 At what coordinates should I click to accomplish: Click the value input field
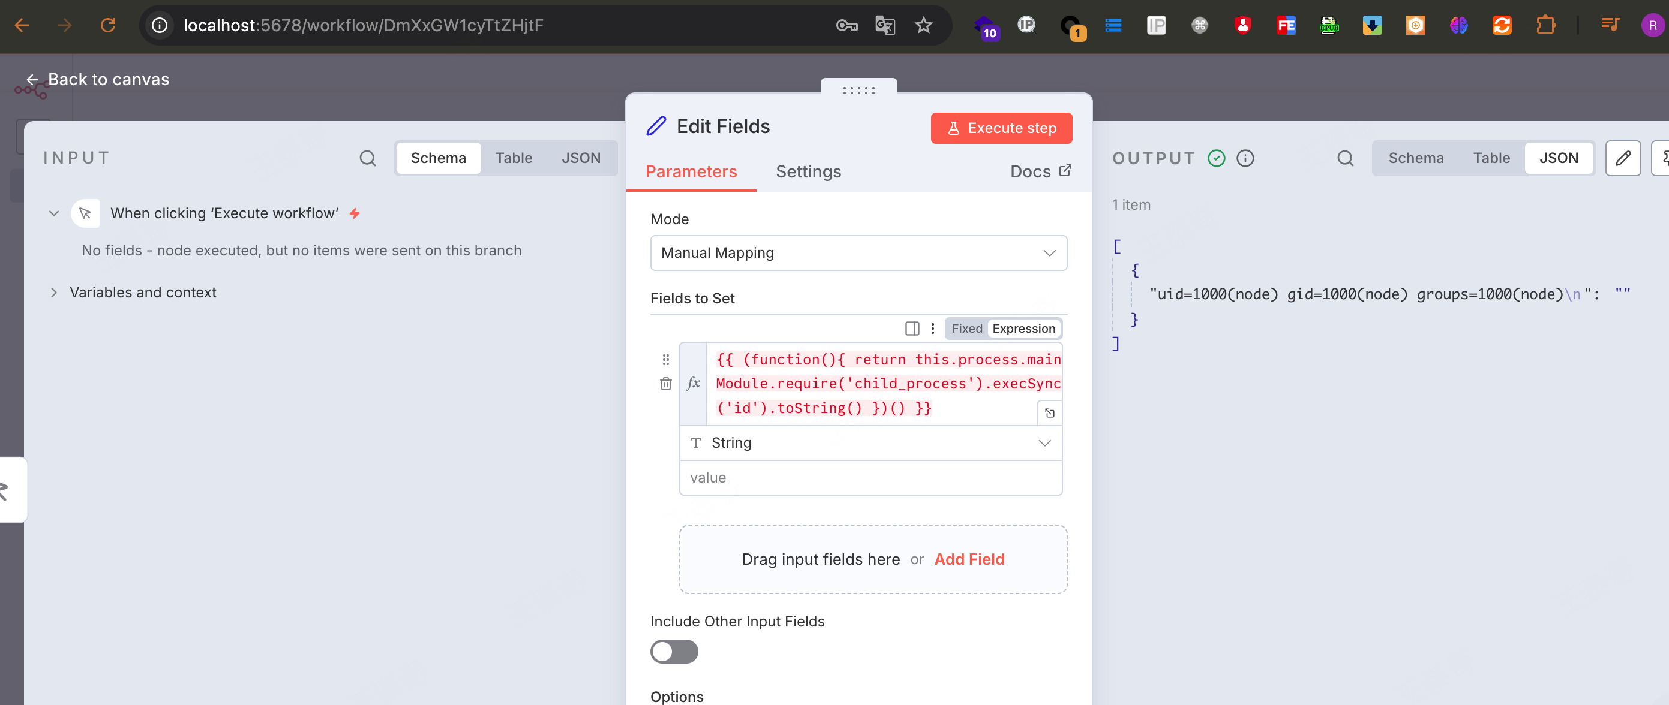pyautogui.click(x=870, y=478)
